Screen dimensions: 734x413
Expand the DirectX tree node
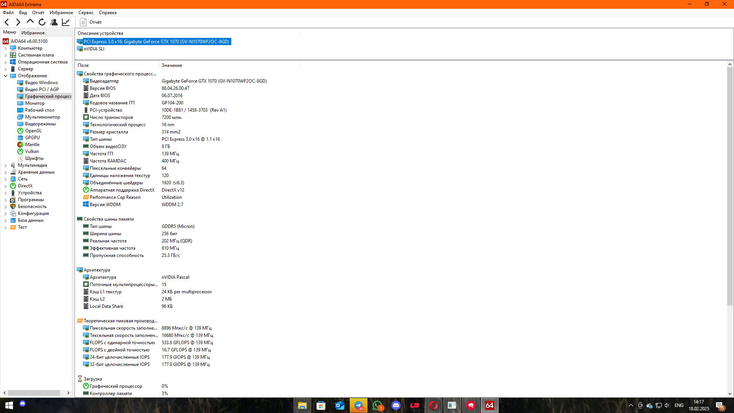pos(5,186)
